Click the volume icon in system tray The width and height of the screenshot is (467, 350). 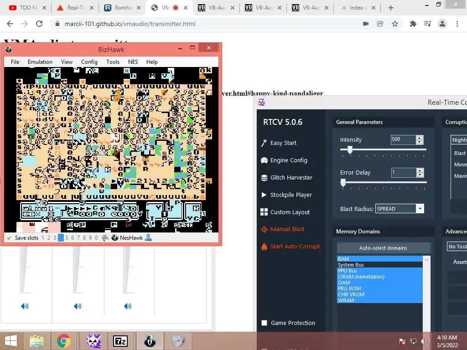click(x=424, y=341)
